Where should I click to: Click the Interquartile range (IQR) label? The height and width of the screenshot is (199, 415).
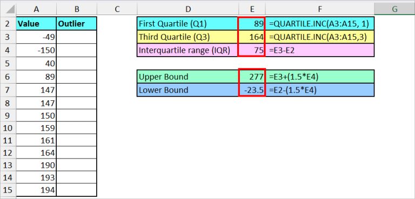188,50
